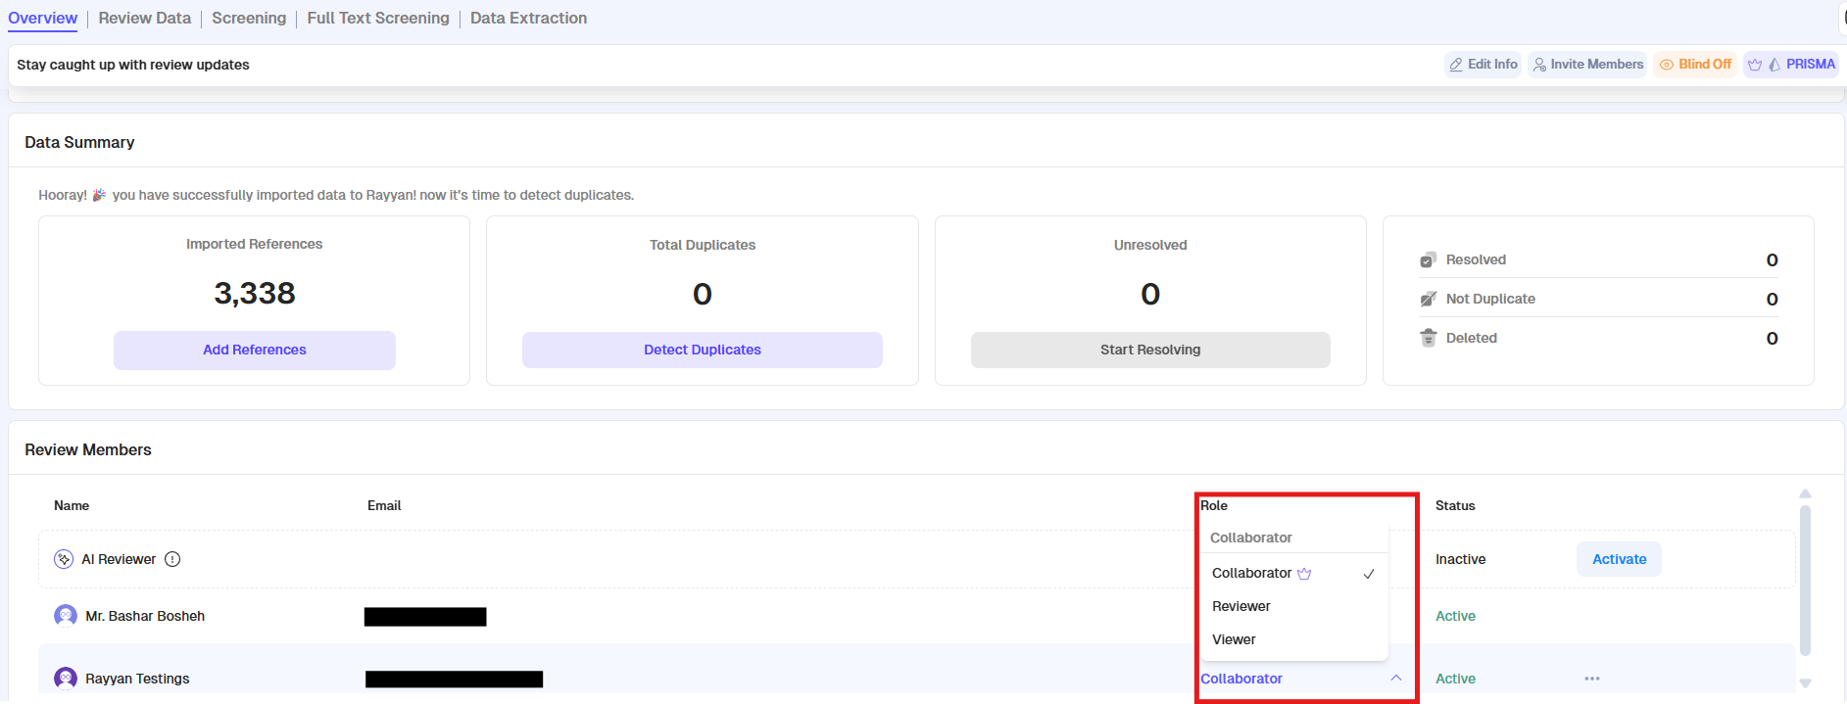1847x704 pixels.
Task: Toggle the Blind Off setting
Action: coord(1695,65)
